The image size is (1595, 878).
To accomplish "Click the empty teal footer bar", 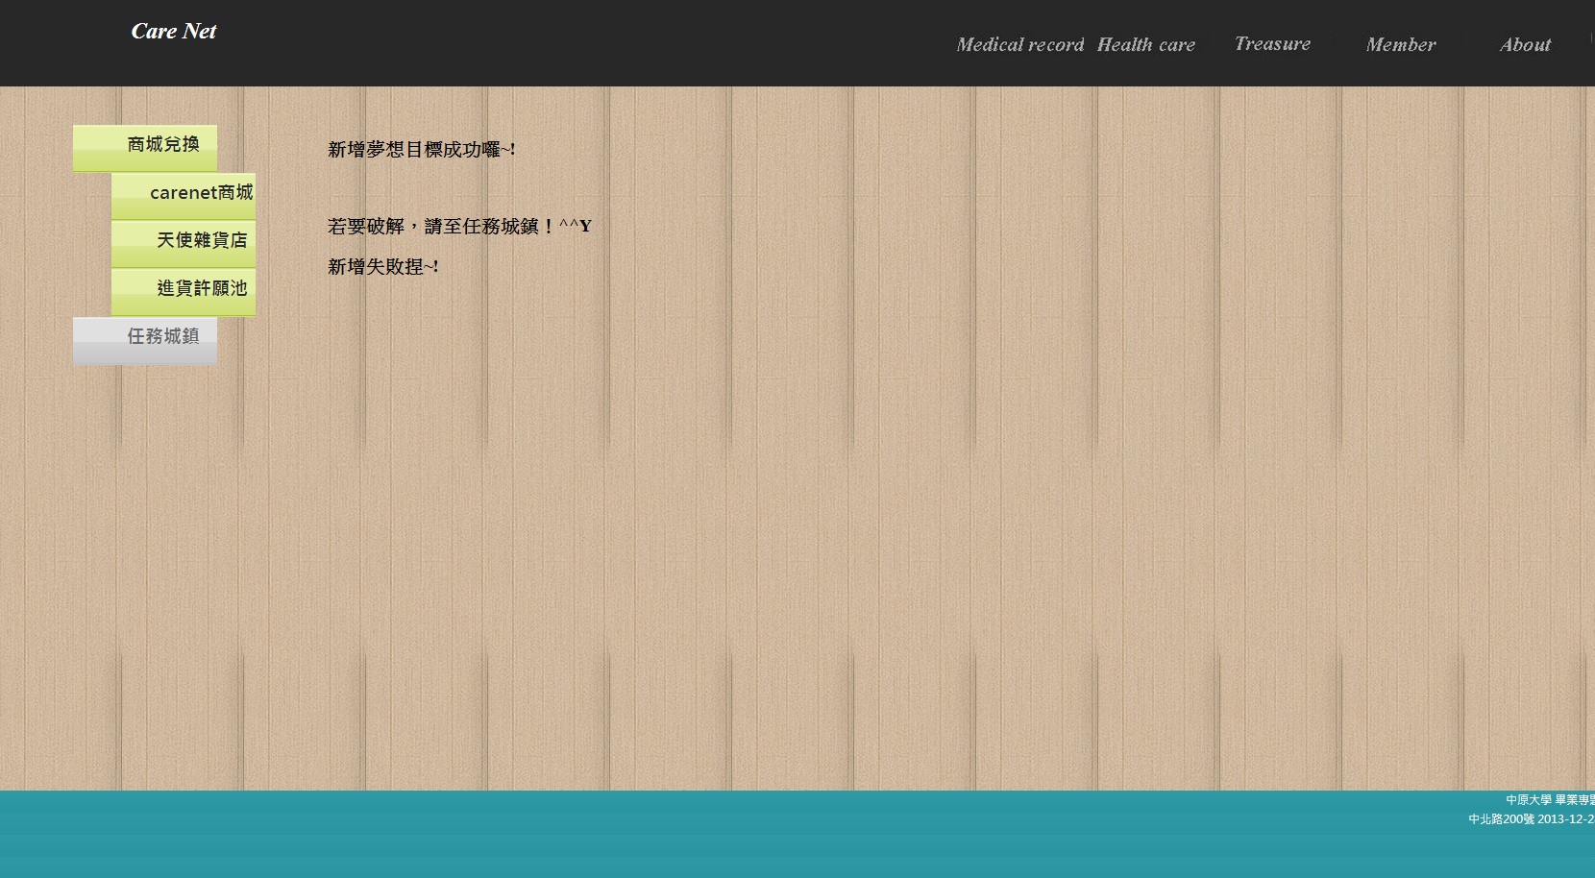I will 673,834.
